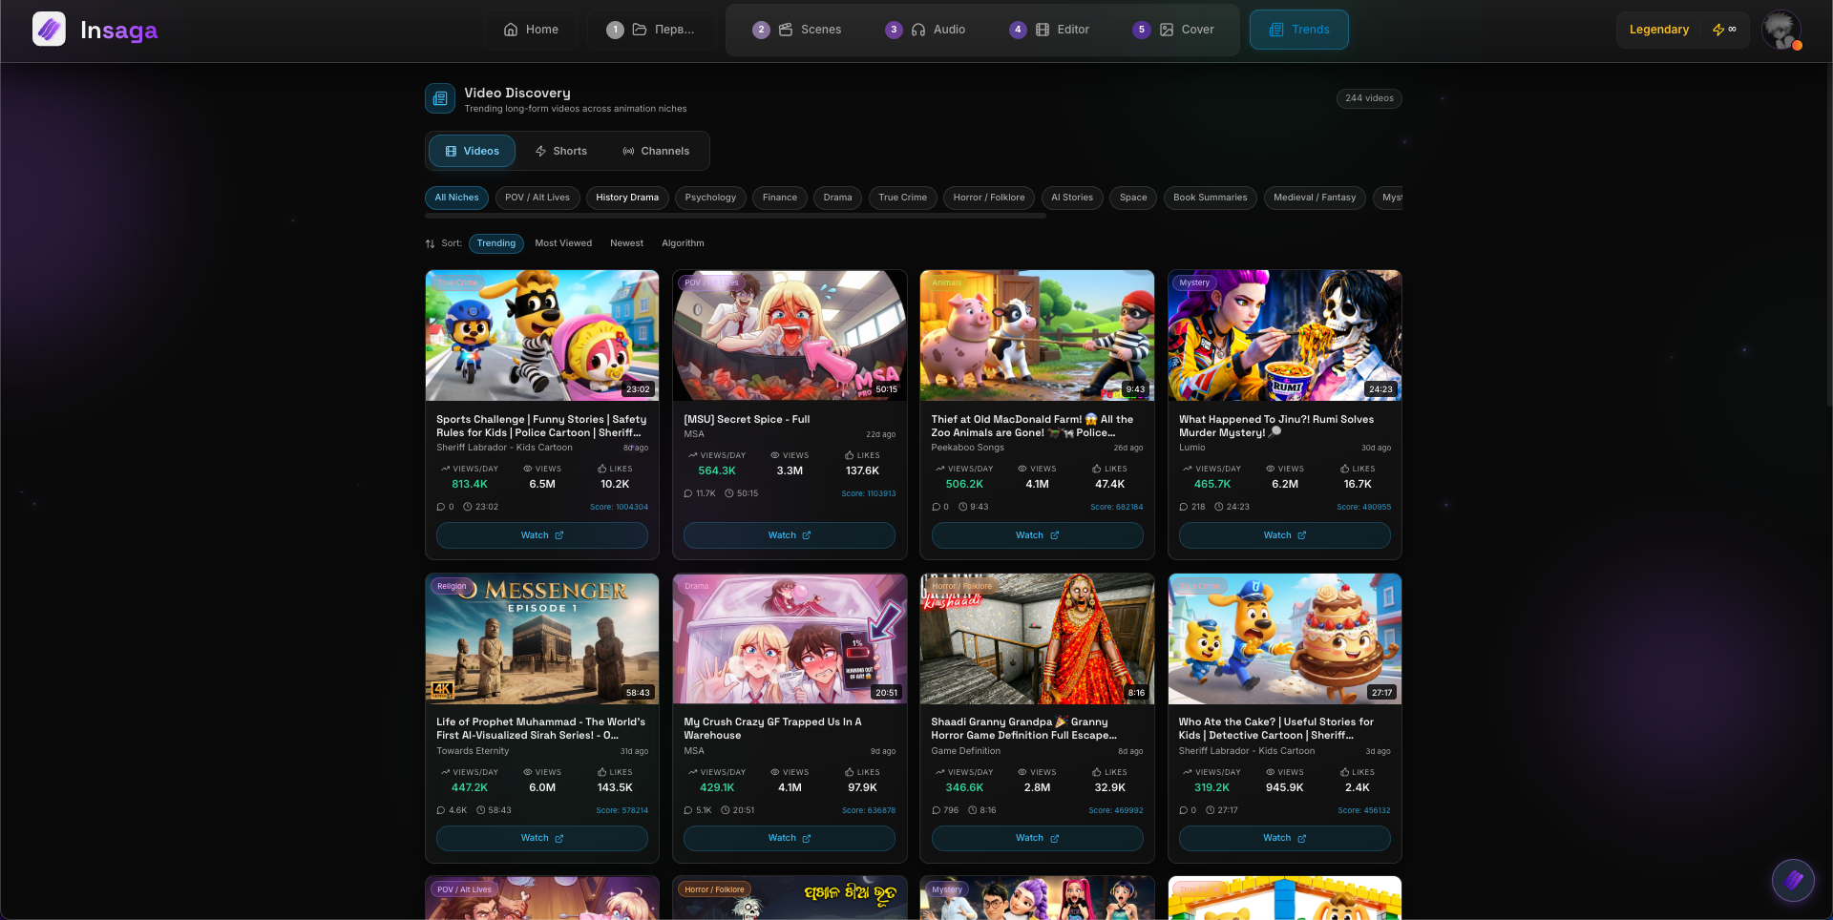Viewport: 1833px width, 920px height.
Task: Filter by True Crime niche
Action: point(902,198)
